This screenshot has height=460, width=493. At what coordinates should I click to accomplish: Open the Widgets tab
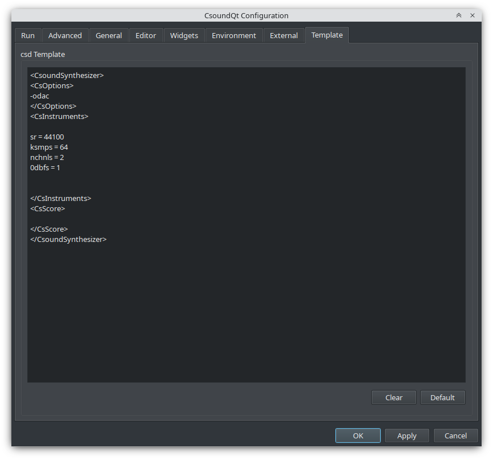[x=184, y=35]
